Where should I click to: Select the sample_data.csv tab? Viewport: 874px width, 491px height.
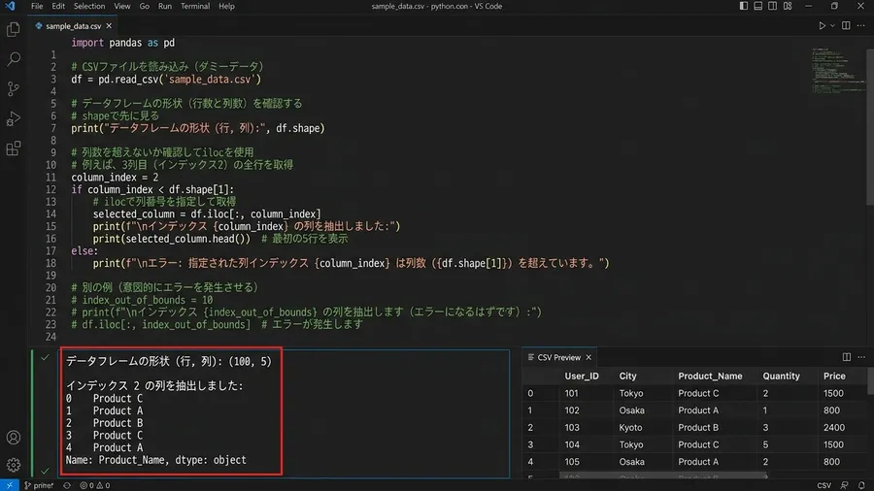click(x=73, y=26)
